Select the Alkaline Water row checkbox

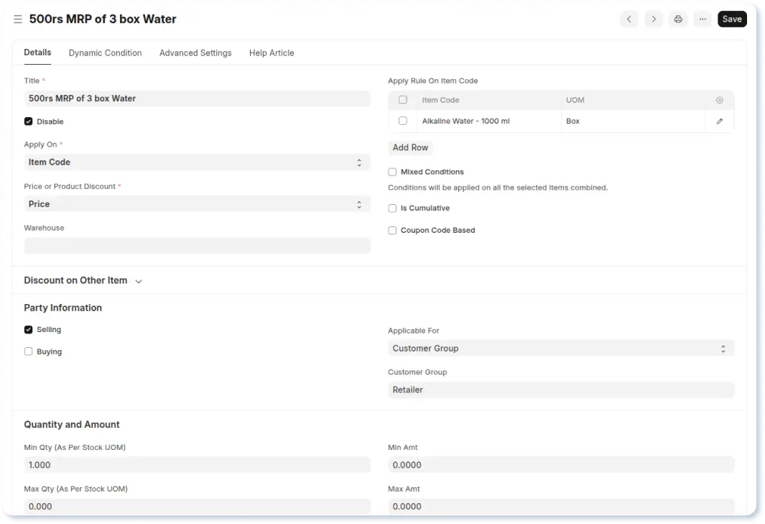(403, 121)
